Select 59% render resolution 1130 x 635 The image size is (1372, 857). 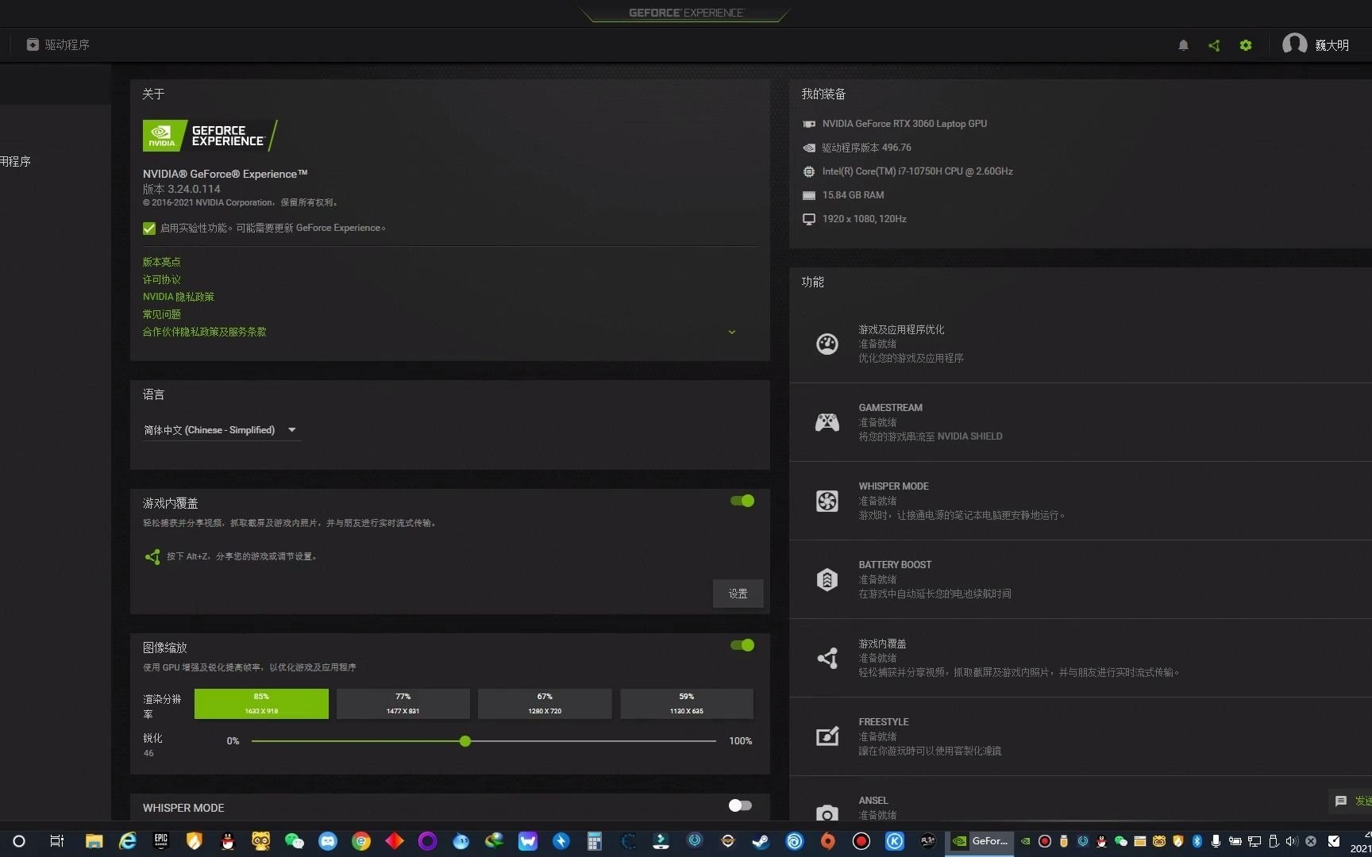[687, 704]
